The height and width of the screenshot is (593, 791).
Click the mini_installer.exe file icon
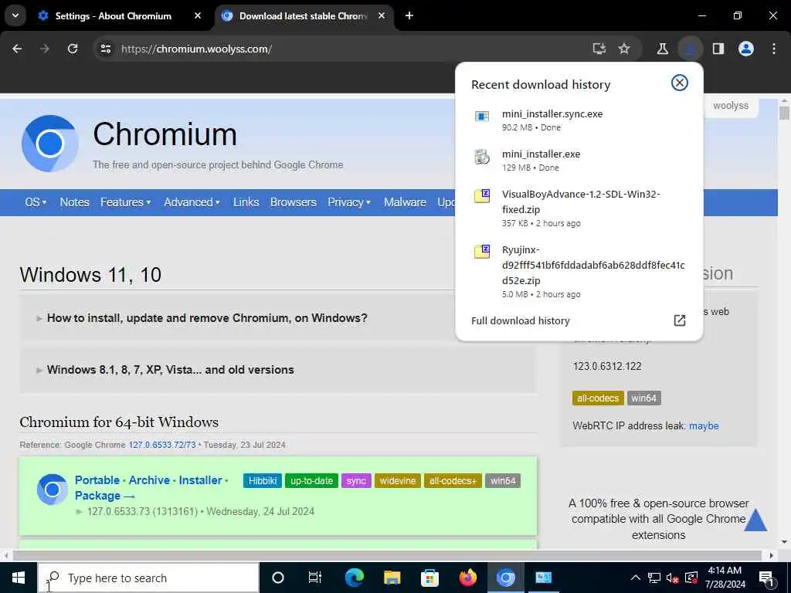(482, 157)
